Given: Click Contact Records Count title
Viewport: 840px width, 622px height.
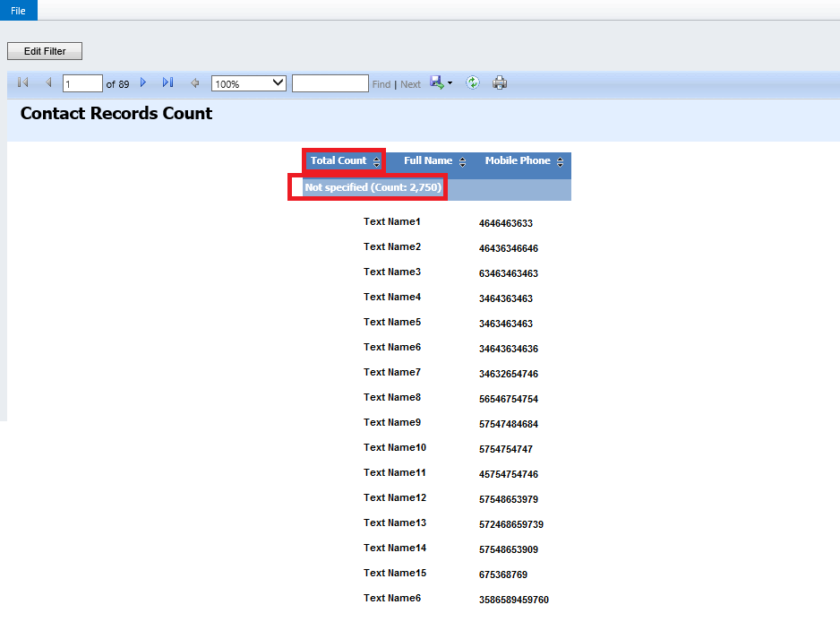Looking at the screenshot, I should [x=116, y=113].
